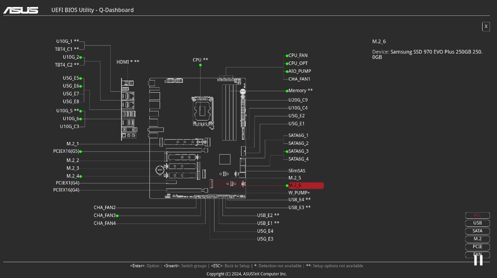Choose the CHA_FAN3 header label
Viewport: 497px width, 278px height.
click(105, 216)
